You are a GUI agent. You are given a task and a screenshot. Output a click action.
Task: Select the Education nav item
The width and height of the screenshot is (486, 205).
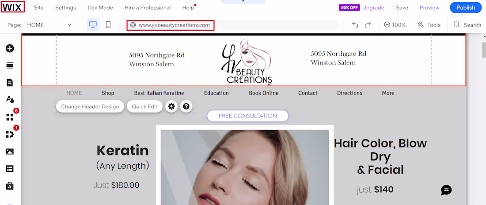[216, 93]
